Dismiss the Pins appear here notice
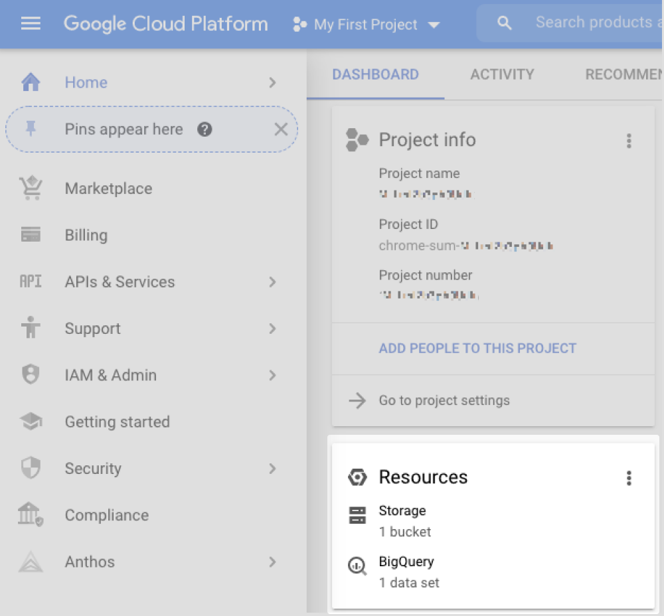This screenshot has width=664, height=616. [x=281, y=129]
